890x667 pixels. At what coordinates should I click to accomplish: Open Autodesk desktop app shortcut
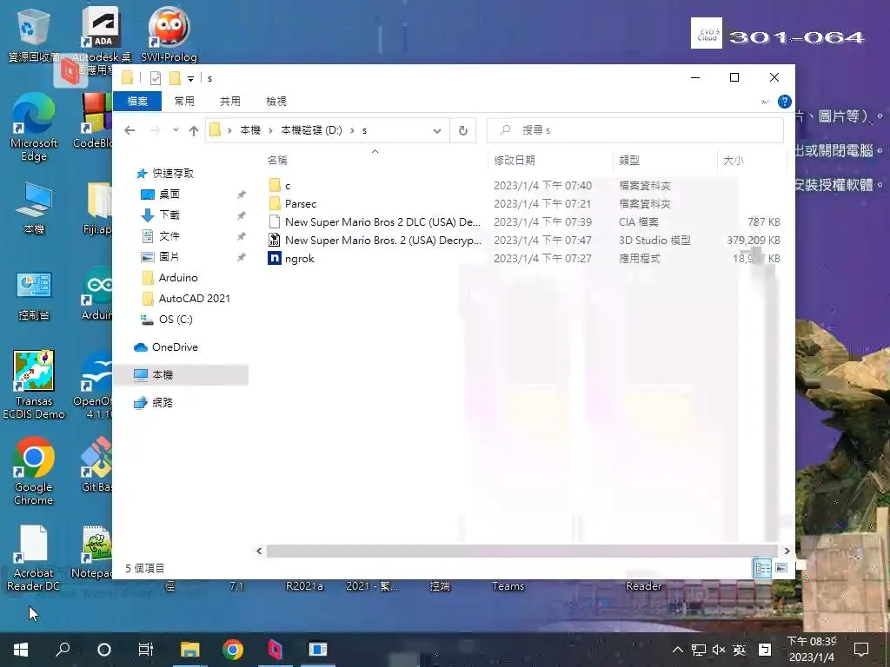(101, 34)
